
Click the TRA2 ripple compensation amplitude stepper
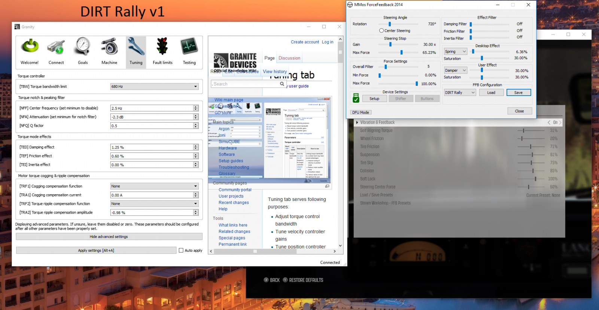click(x=196, y=213)
